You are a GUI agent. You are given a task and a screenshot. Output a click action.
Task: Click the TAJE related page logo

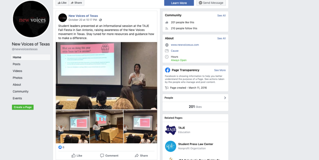(170, 130)
